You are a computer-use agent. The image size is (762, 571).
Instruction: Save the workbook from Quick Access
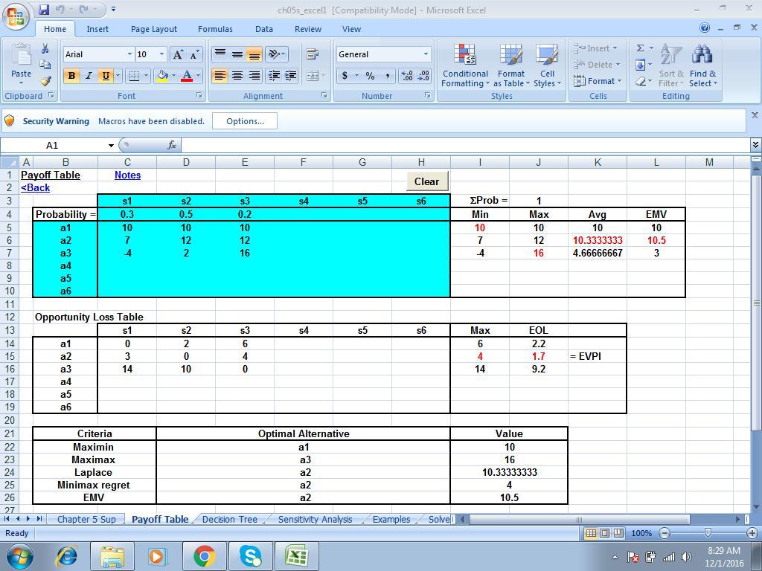44,9
